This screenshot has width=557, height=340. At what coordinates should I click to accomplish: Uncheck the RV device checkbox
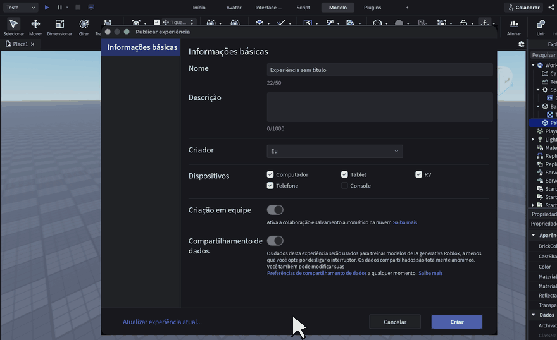[x=418, y=174]
